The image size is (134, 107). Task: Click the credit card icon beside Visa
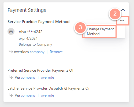(11, 31)
